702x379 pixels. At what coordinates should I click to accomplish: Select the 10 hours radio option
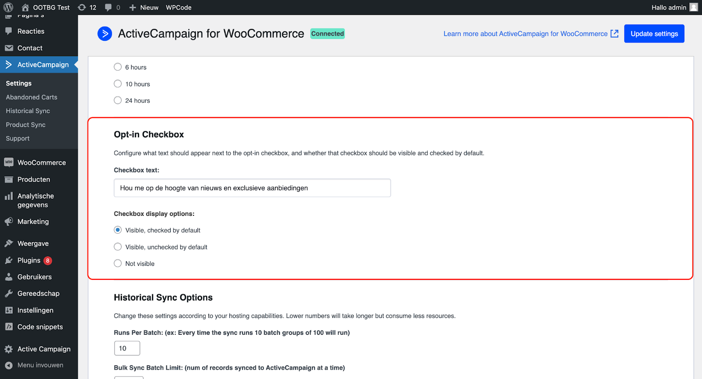[x=118, y=83]
